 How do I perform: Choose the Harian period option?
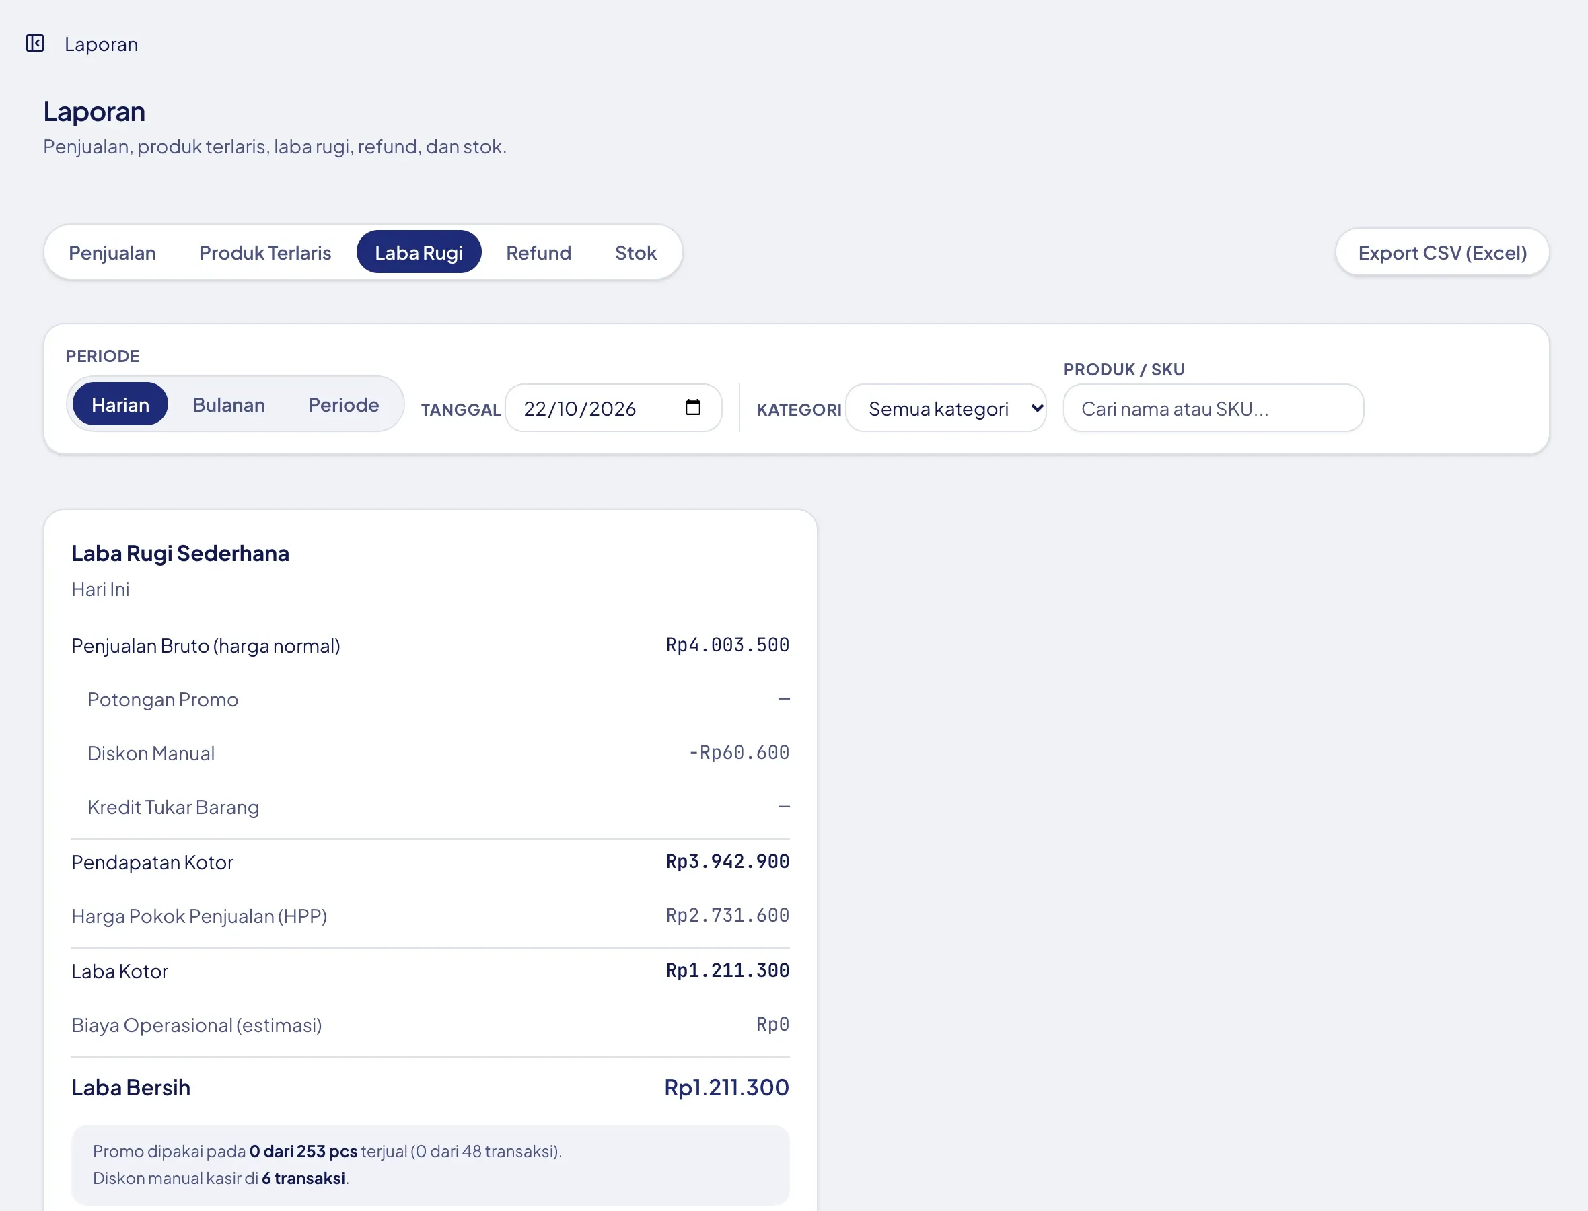pyautogui.click(x=120, y=404)
